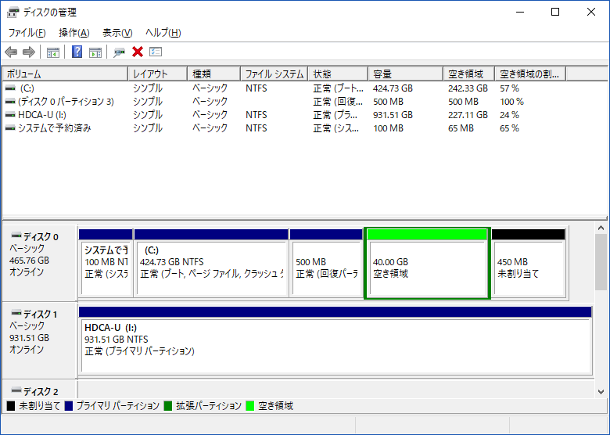Open properties checklist toolbar icon

[x=156, y=52]
